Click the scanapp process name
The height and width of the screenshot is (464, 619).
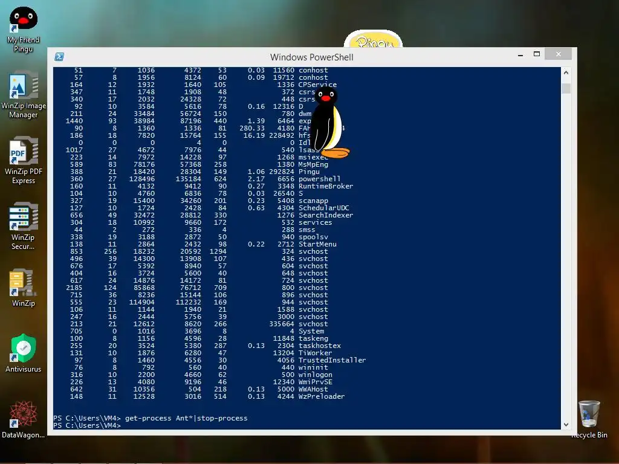click(313, 201)
